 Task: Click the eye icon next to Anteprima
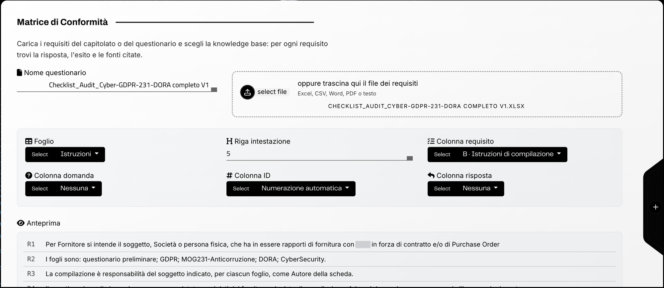(21, 223)
